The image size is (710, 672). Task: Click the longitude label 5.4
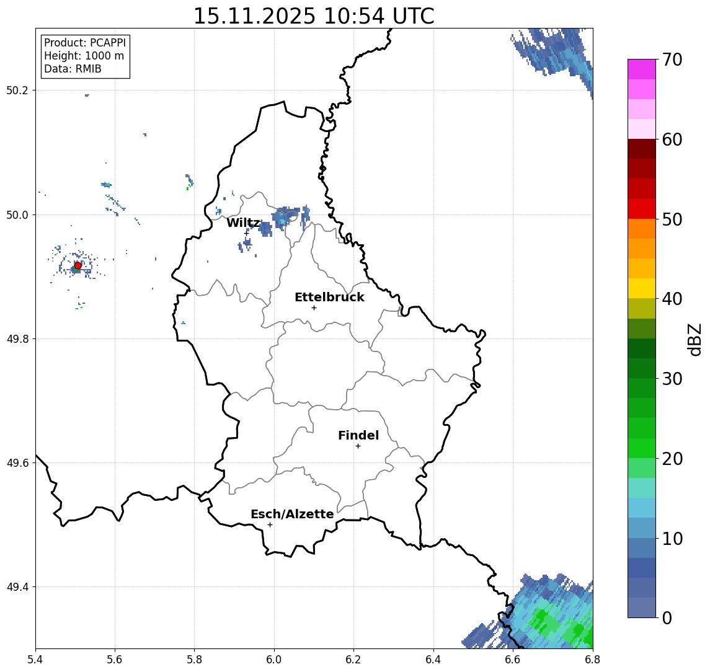(x=35, y=660)
